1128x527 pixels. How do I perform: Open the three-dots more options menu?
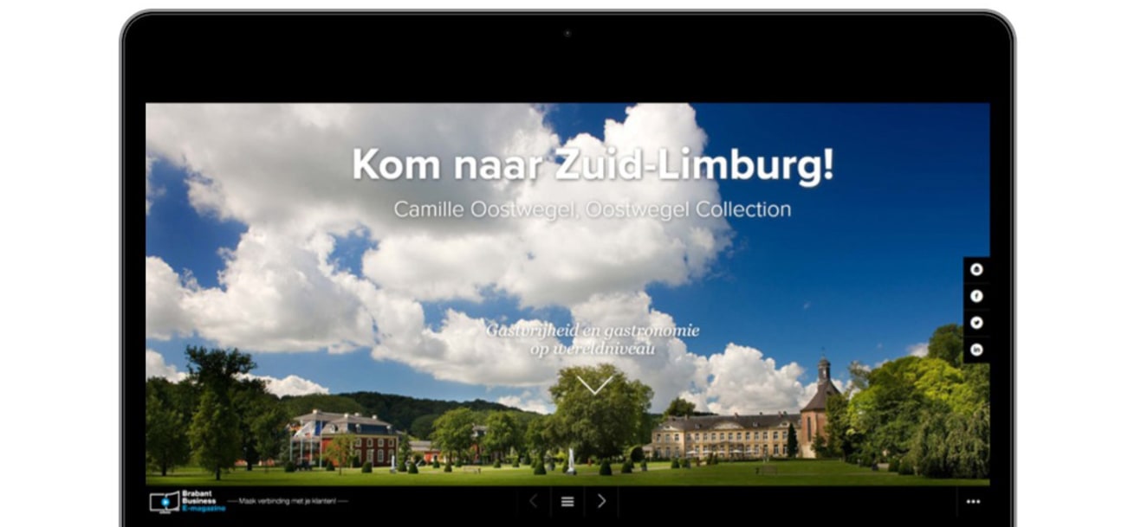[x=973, y=502]
